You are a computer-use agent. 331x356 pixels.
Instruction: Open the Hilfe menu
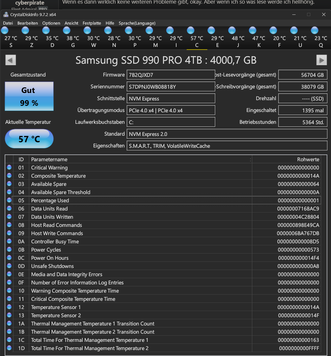[110, 23]
